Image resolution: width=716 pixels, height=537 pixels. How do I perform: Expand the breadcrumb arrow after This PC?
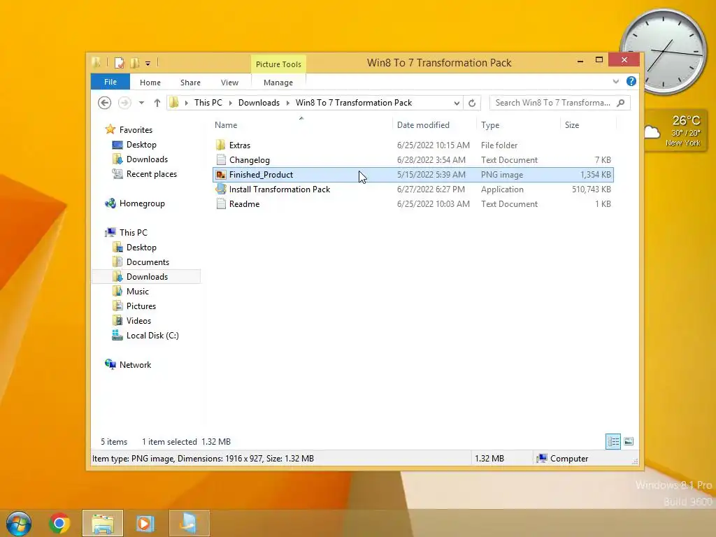click(230, 103)
